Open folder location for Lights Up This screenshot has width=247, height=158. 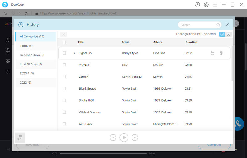point(212,53)
